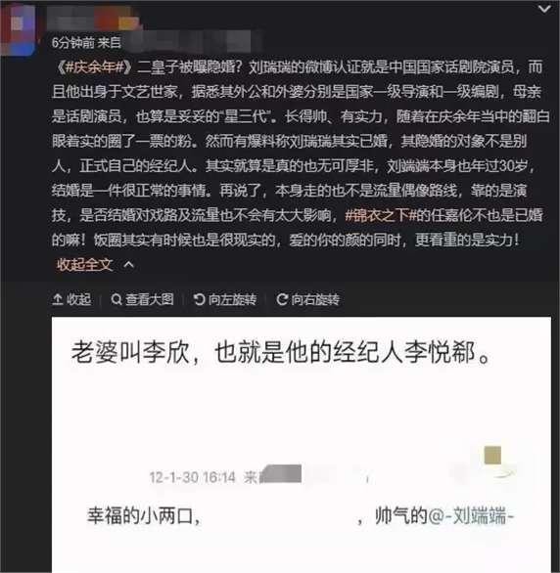
Task: Collapse the image using 收起
Action: [x=71, y=299]
